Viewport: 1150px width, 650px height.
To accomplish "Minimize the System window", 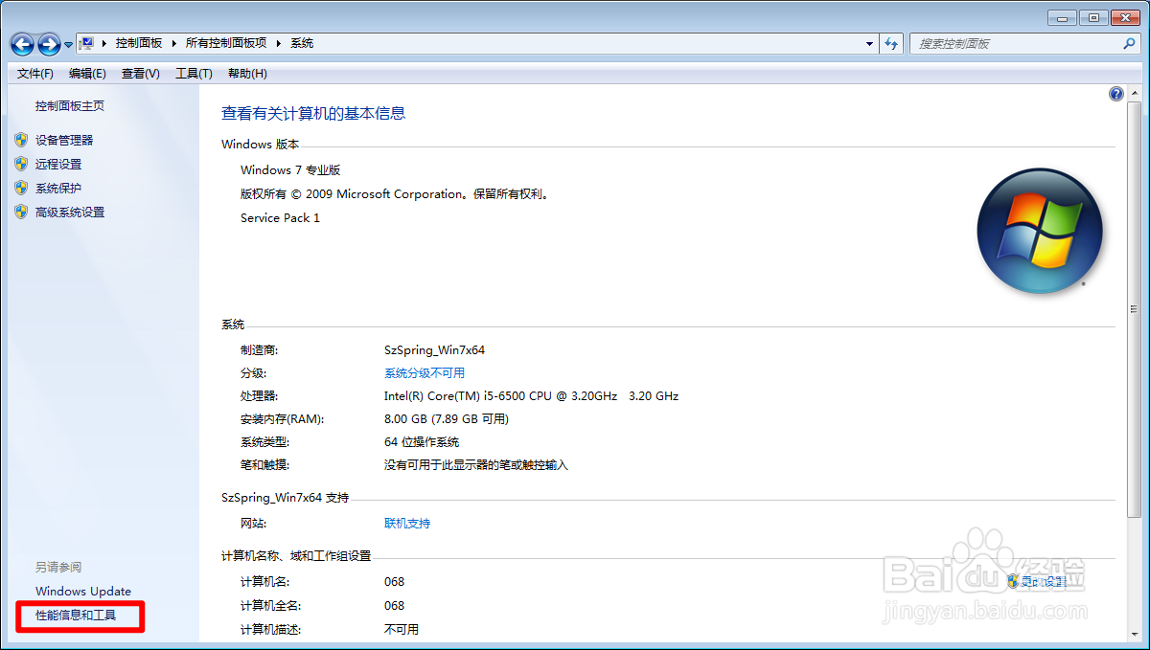I will click(1062, 17).
